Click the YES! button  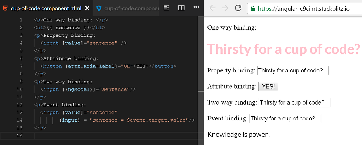tap(268, 87)
